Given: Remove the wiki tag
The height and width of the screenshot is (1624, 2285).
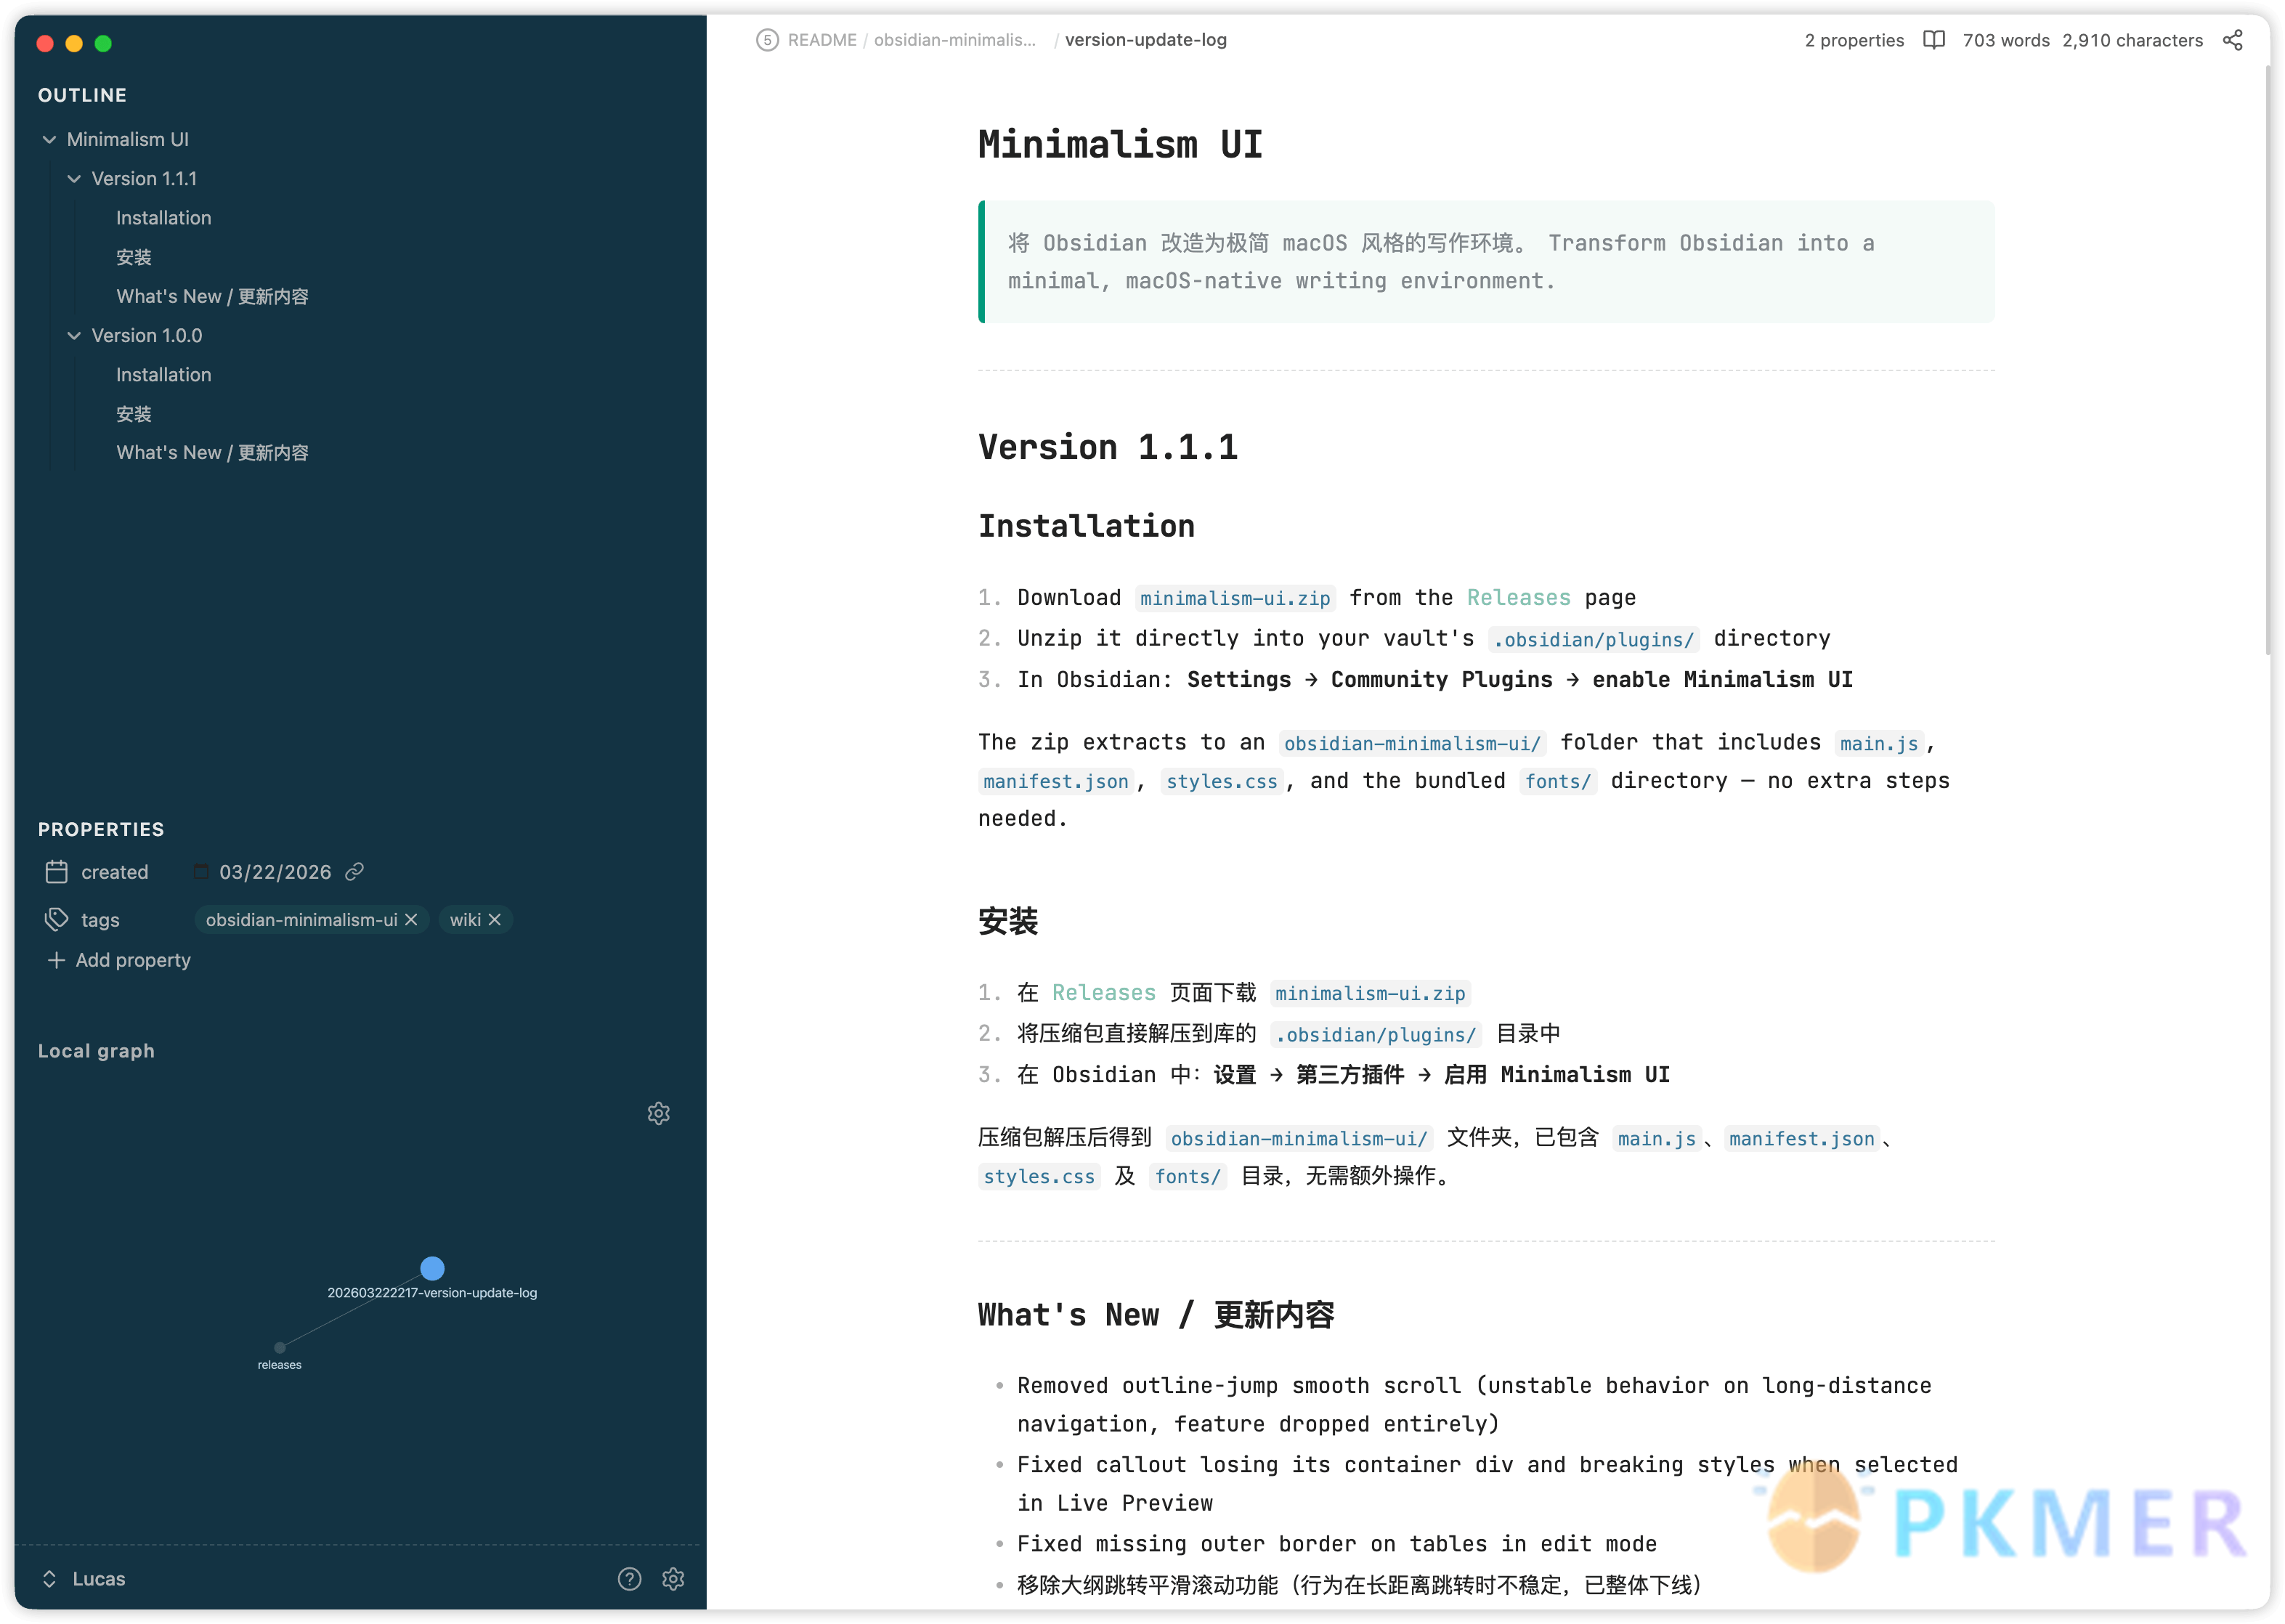Looking at the screenshot, I should [494, 920].
